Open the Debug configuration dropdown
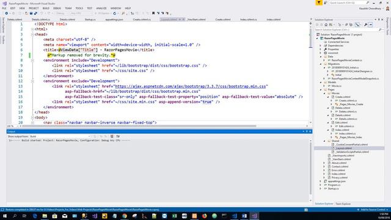This screenshot has height=220, width=391. [x=62, y=13]
